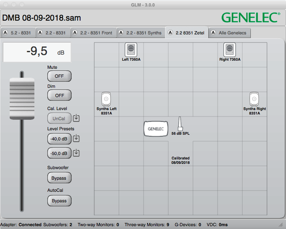Click Three-way Monitors: 9 status entry

147,225
